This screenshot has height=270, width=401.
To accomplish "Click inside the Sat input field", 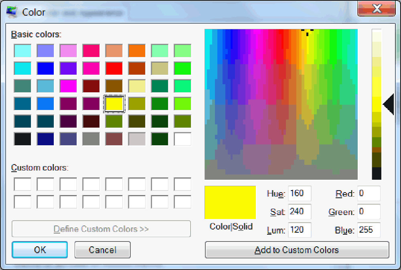I will click(300, 211).
